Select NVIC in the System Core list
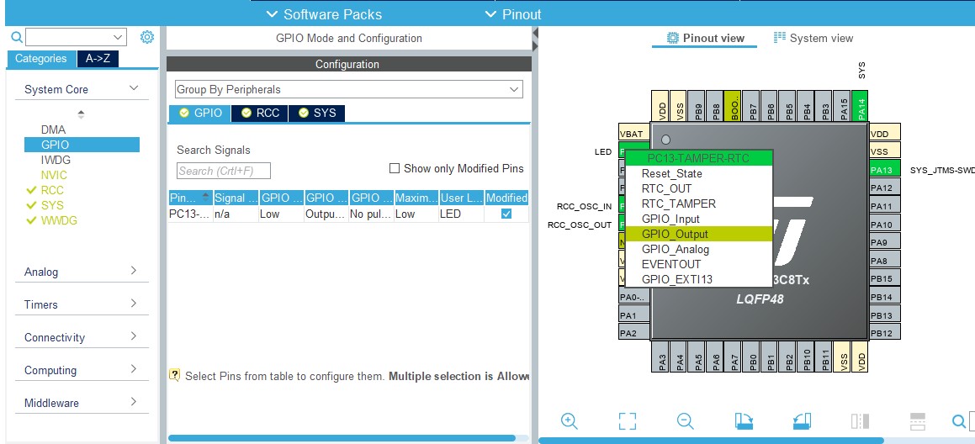975x444 pixels. (54, 175)
